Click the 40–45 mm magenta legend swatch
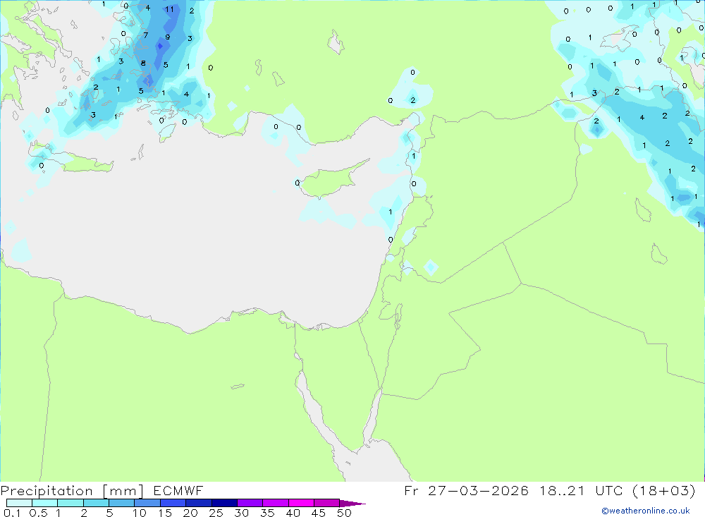The image size is (705, 517). pyautogui.click(x=301, y=503)
